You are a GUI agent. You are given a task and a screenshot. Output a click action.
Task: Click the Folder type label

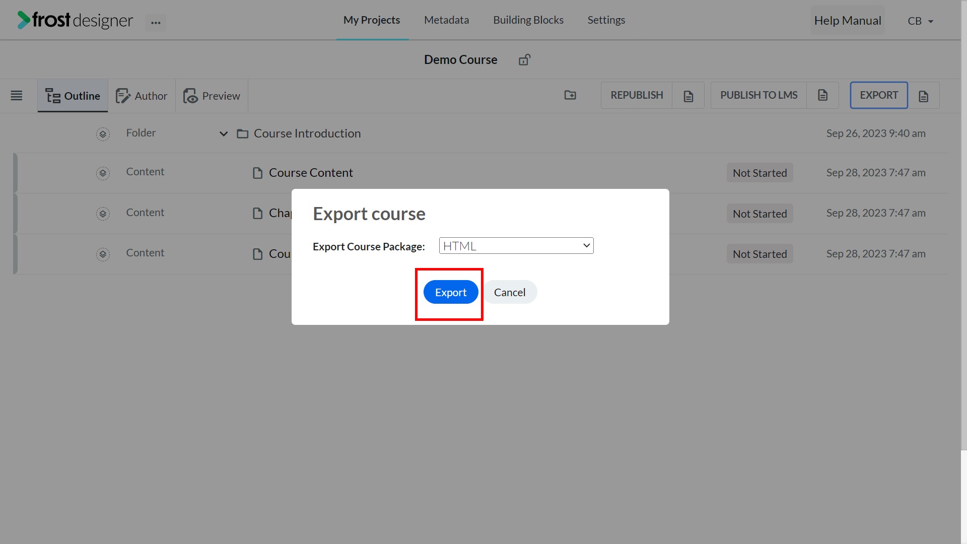click(141, 133)
